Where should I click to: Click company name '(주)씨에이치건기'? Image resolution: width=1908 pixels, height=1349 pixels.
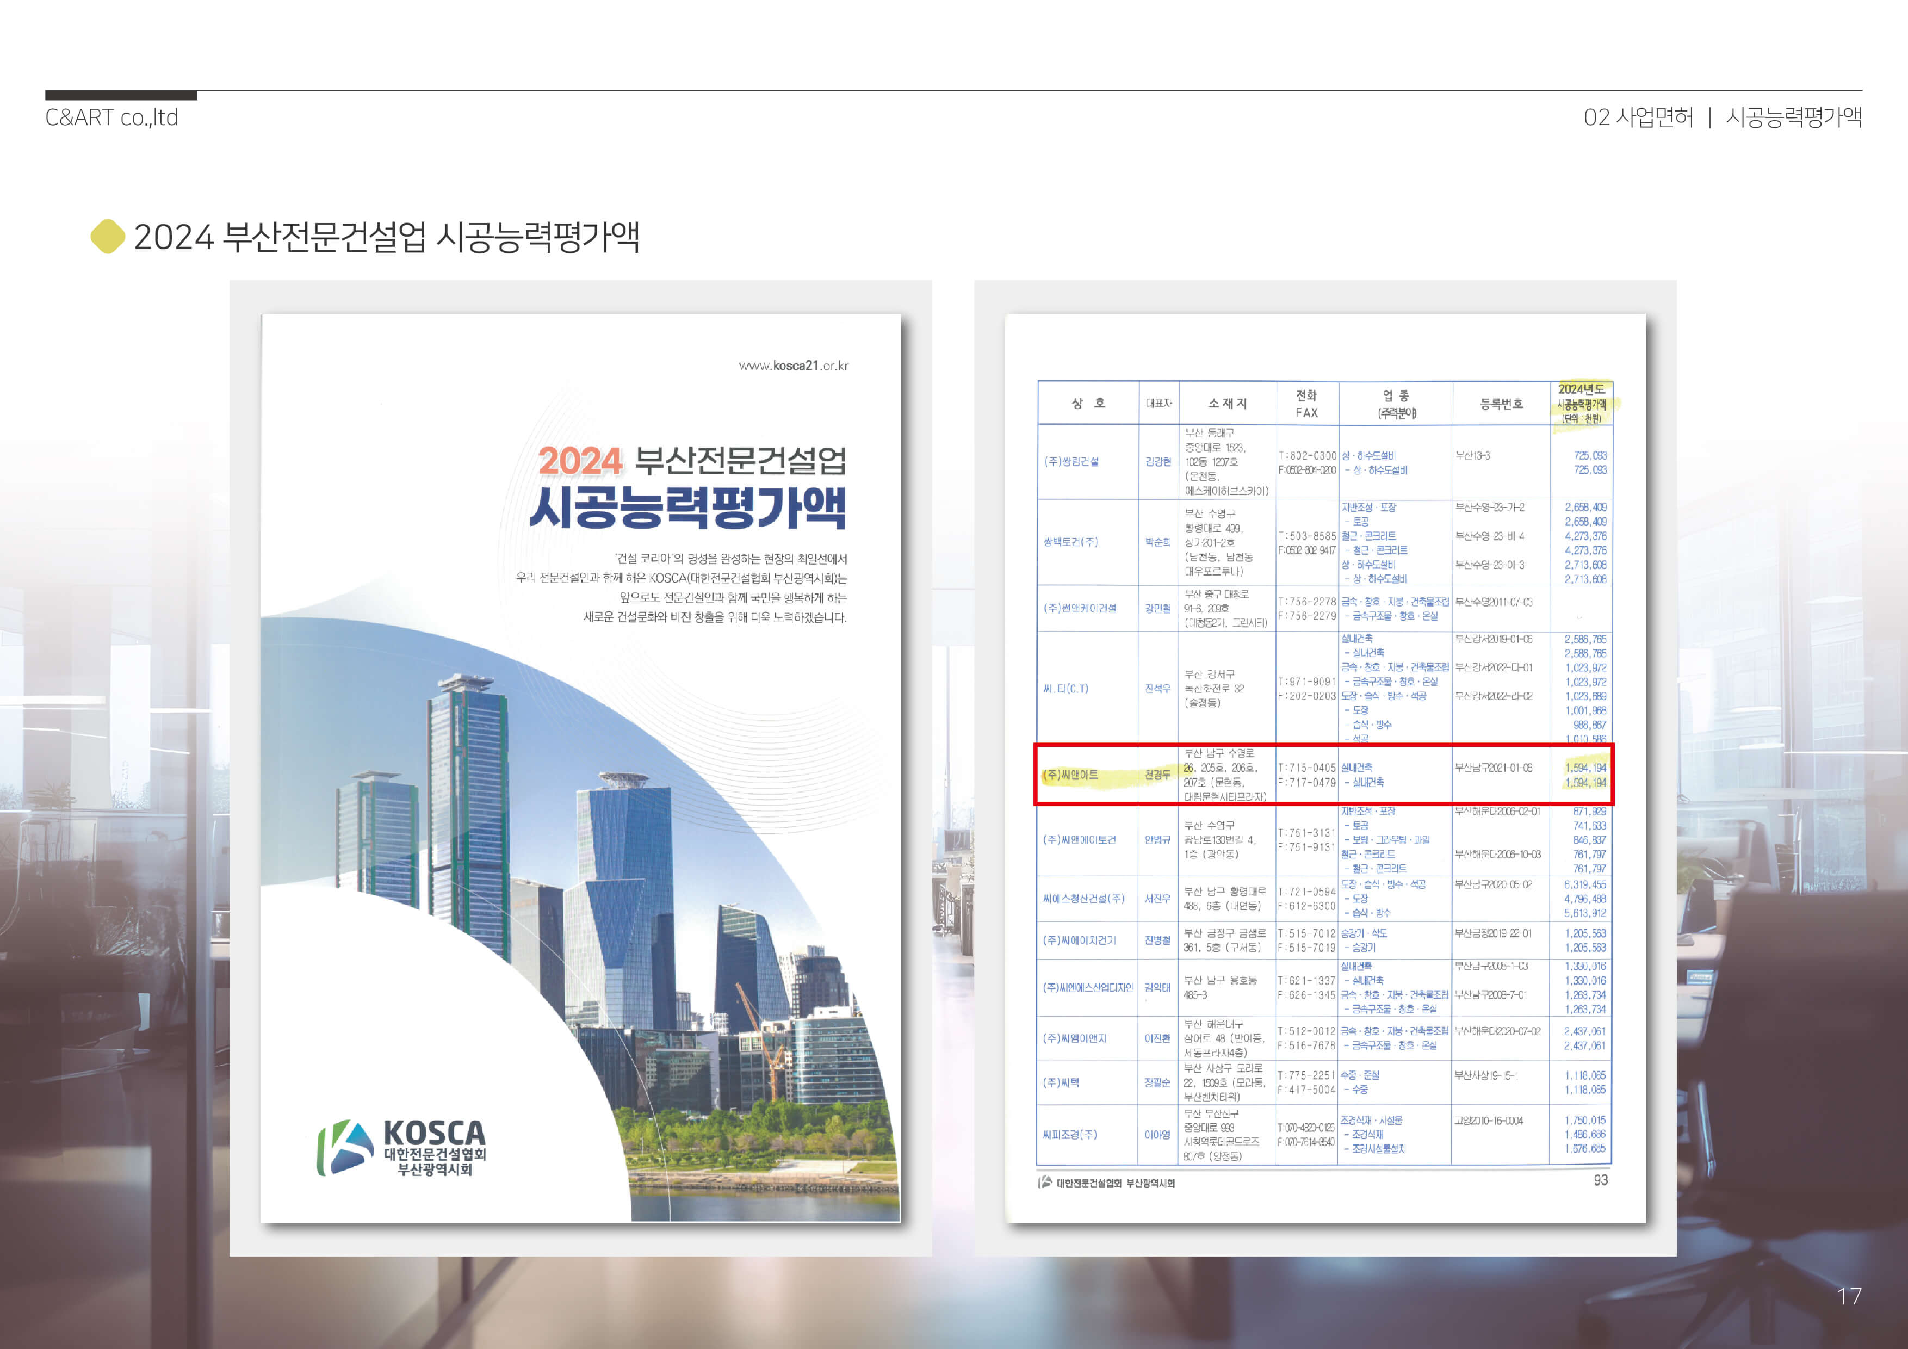[x=1080, y=940]
